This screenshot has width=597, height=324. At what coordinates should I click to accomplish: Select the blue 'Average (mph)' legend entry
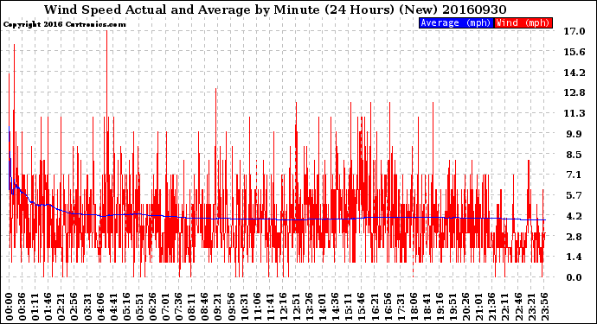click(456, 22)
